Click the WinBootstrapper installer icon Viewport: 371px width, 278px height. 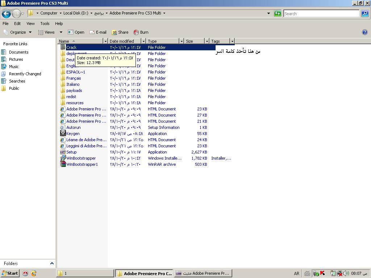pos(63,158)
